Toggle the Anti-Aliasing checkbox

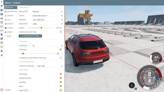pyautogui.click(x=61, y=74)
